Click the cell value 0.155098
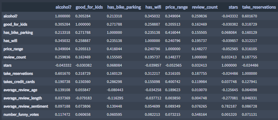This screenshot has width=278, height=120. point(152,82)
